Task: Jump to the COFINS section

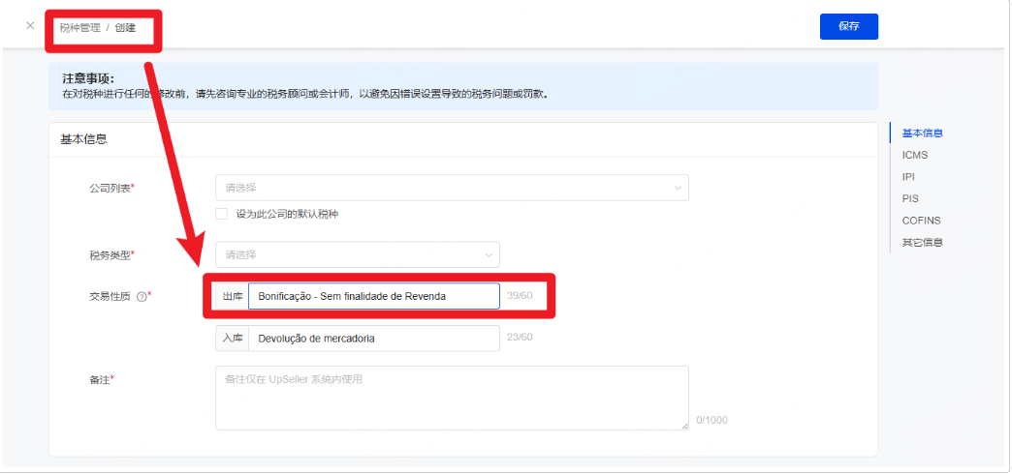Action: coord(921,221)
